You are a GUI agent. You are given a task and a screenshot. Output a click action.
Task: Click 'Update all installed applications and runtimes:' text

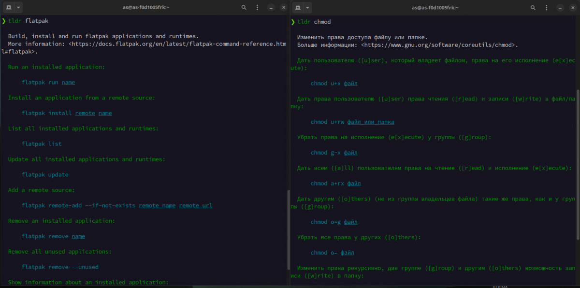tap(87, 159)
